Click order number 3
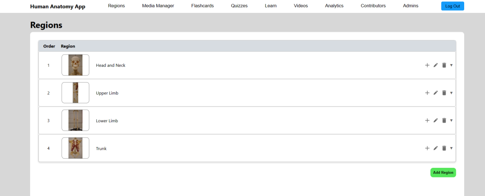Screen dimensions: 485x196 (x=48, y=121)
